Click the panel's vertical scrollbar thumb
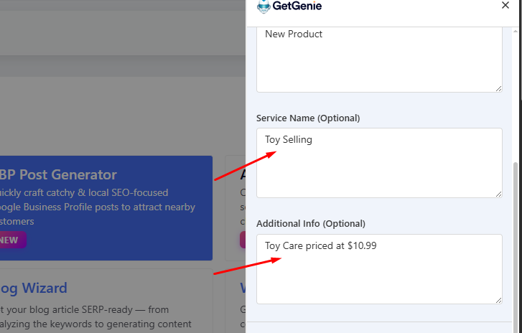The width and height of the screenshot is (522, 333). tap(517, 244)
